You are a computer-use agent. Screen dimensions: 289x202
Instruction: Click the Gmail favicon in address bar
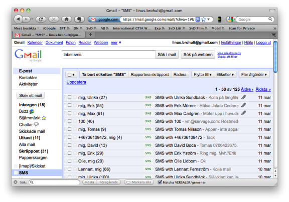(93, 20)
